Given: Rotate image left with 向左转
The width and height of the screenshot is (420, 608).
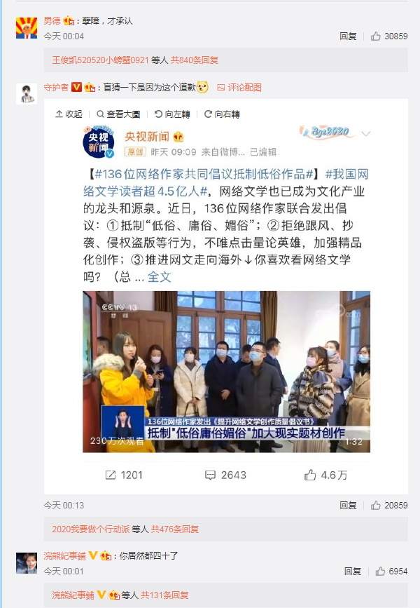Looking at the screenshot, I should pyautogui.click(x=172, y=114).
